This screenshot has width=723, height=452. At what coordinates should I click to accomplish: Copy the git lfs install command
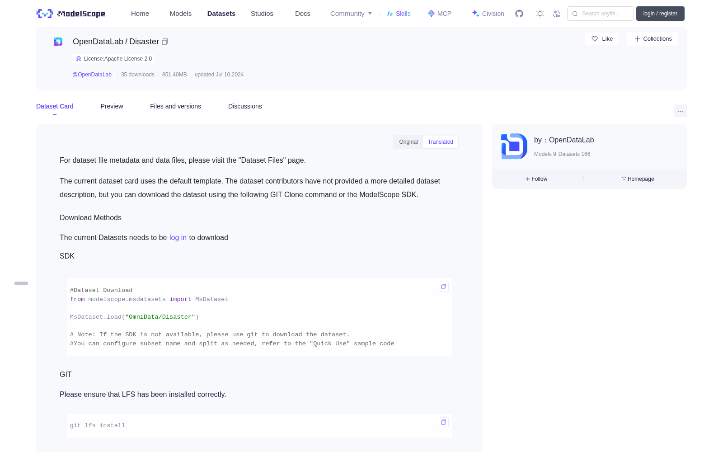pos(444,422)
